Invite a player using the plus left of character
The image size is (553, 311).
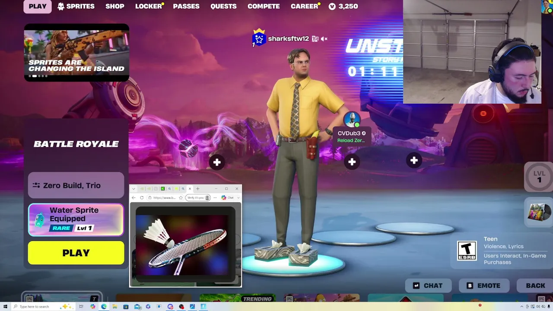[x=217, y=162]
